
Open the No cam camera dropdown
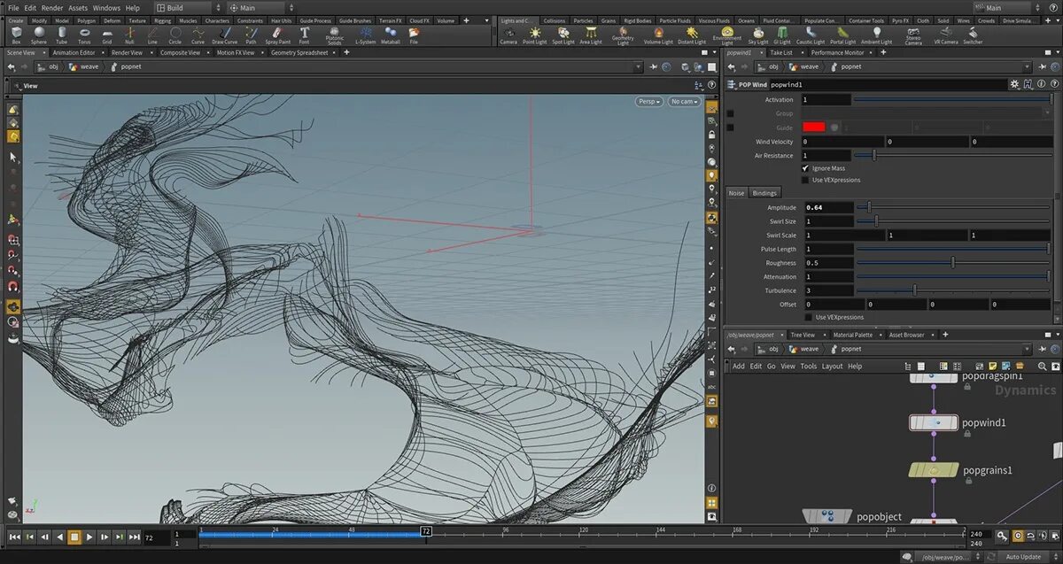[x=684, y=102]
